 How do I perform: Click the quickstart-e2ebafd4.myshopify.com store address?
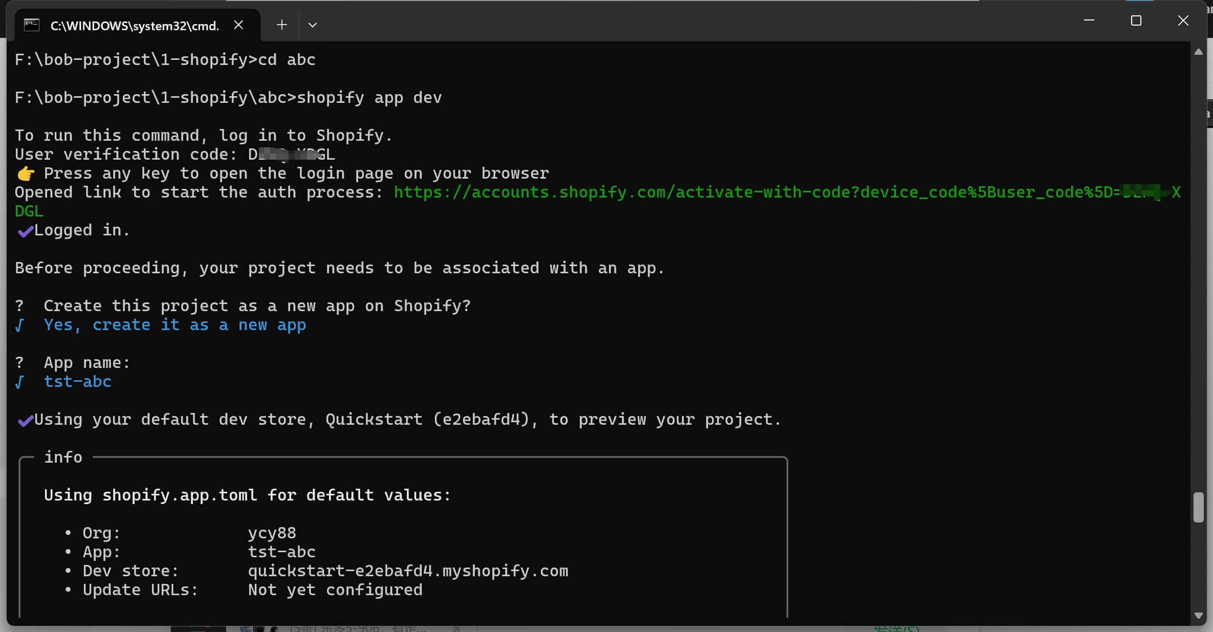pos(408,571)
